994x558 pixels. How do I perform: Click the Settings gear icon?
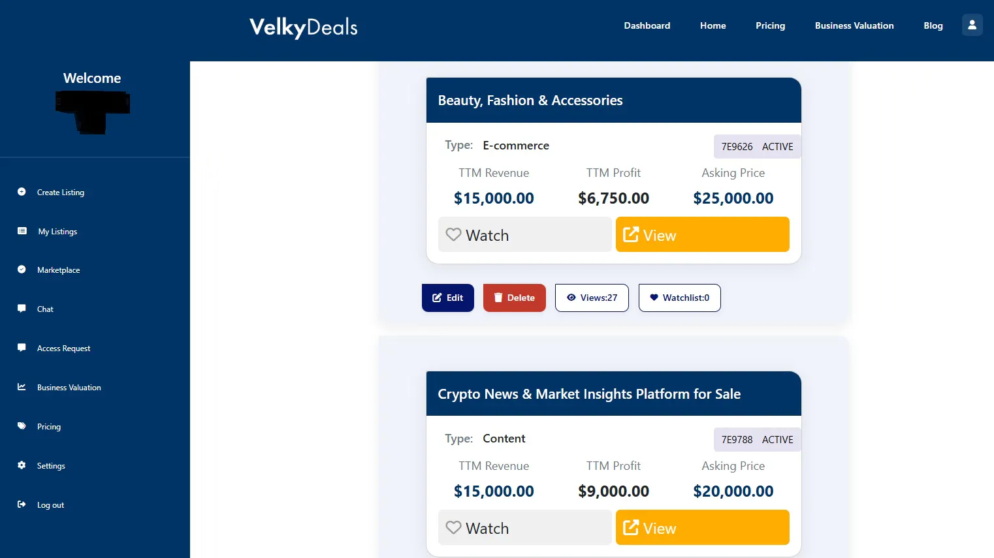point(22,465)
